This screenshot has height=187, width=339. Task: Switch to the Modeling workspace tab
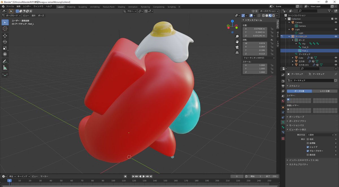tap(71, 7)
